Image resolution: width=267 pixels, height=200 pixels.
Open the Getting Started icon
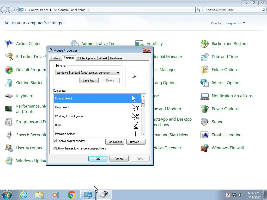point(9,83)
